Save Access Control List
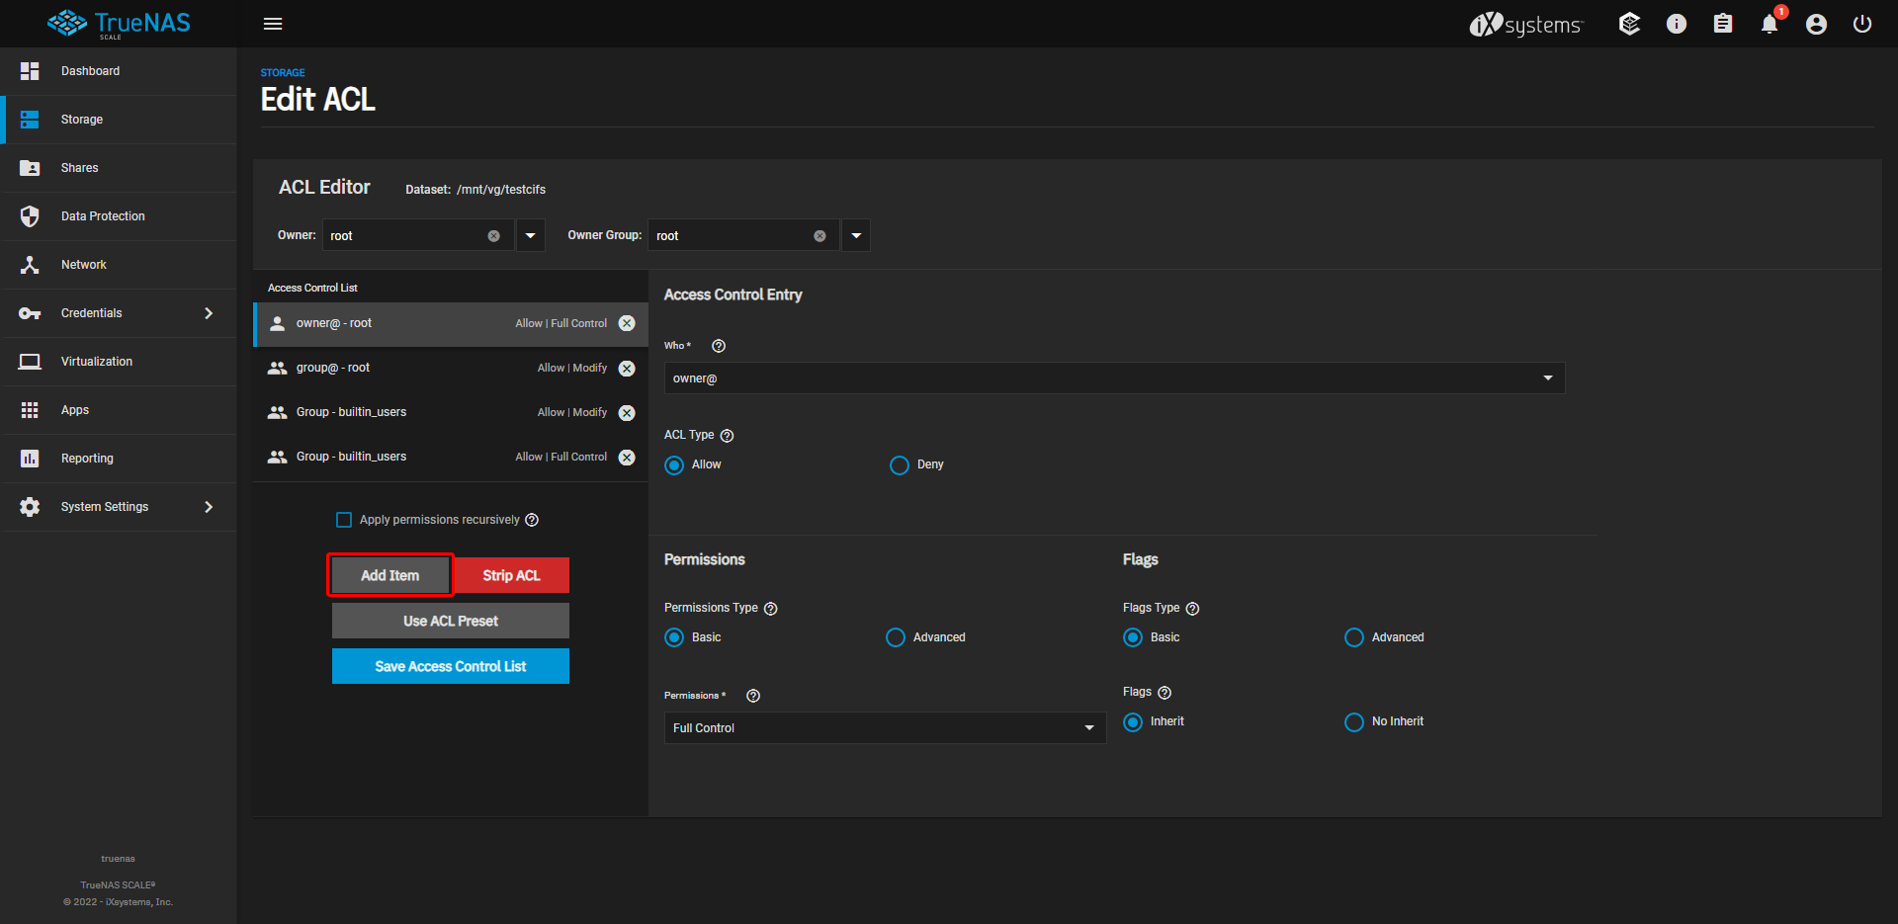Viewport: 1898px width, 924px height. (x=451, y=666)
